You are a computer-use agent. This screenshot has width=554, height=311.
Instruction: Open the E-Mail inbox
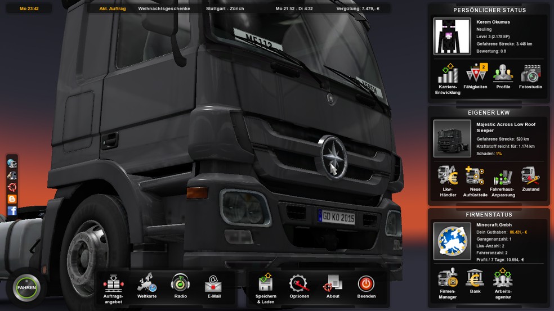213,283
